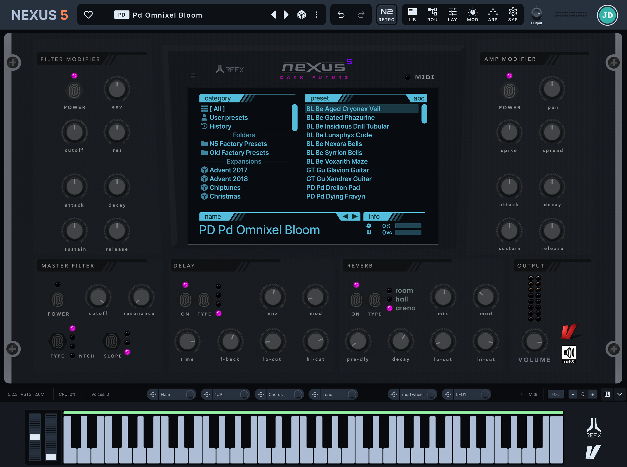The width and height of the screenshot is (627, 467).
Task: Open the MOD modulation panel
Action: coord(472,15)
